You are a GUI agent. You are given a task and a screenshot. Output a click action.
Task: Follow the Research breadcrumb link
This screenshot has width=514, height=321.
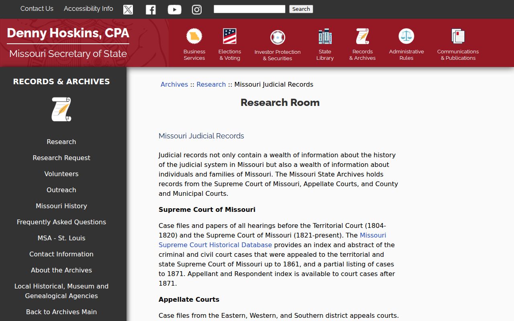click(x=211, y=84)
